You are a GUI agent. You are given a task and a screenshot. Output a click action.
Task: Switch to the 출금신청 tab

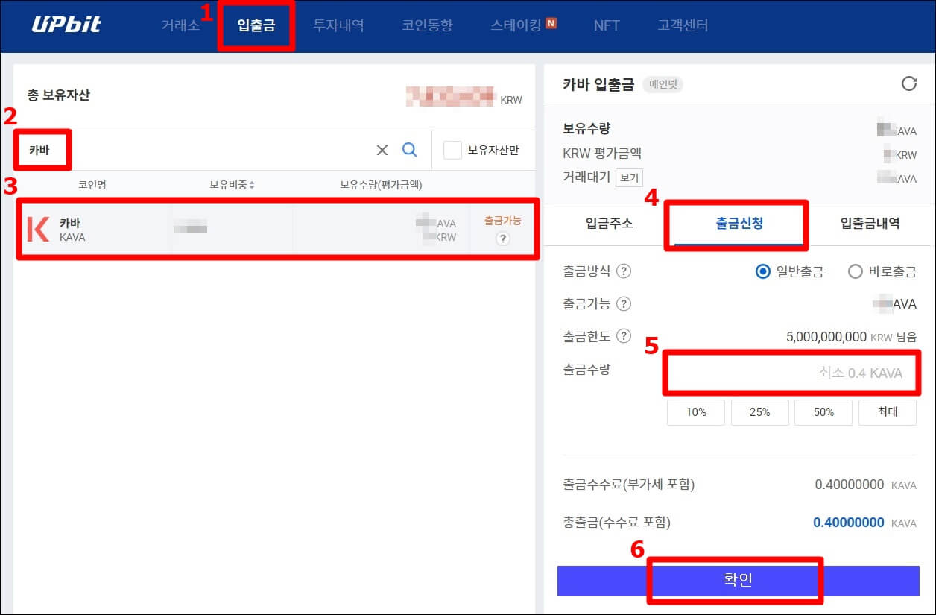click(x=738, y=224)
